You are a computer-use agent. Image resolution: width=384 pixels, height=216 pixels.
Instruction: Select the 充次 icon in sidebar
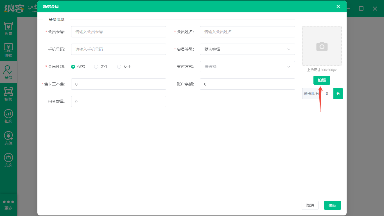(8, 159)
